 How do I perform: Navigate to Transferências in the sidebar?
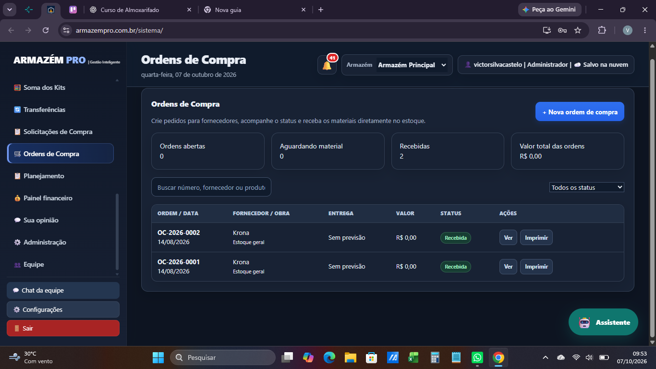[x=60, y=110]
